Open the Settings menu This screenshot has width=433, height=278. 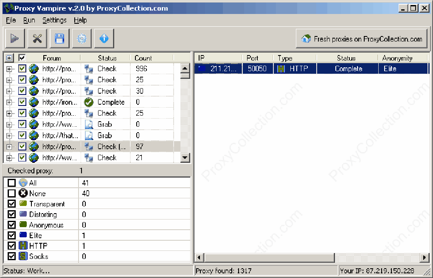point(54,20)
